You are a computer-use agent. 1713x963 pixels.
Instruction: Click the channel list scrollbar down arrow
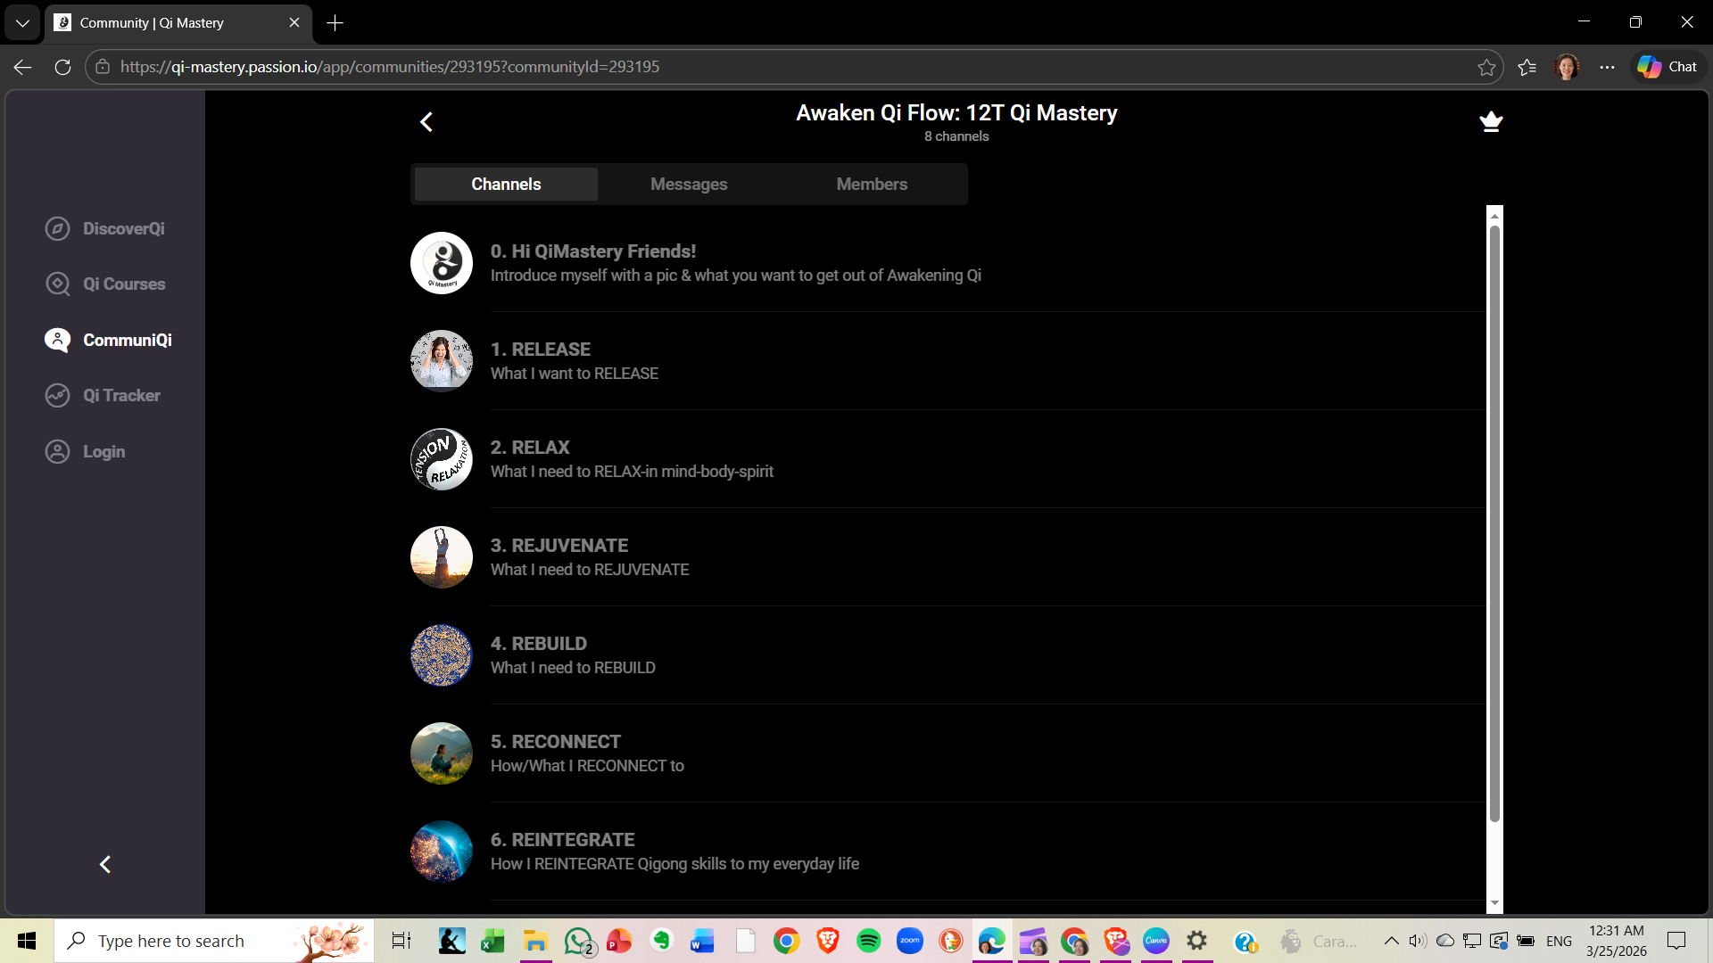point(1494,903)
